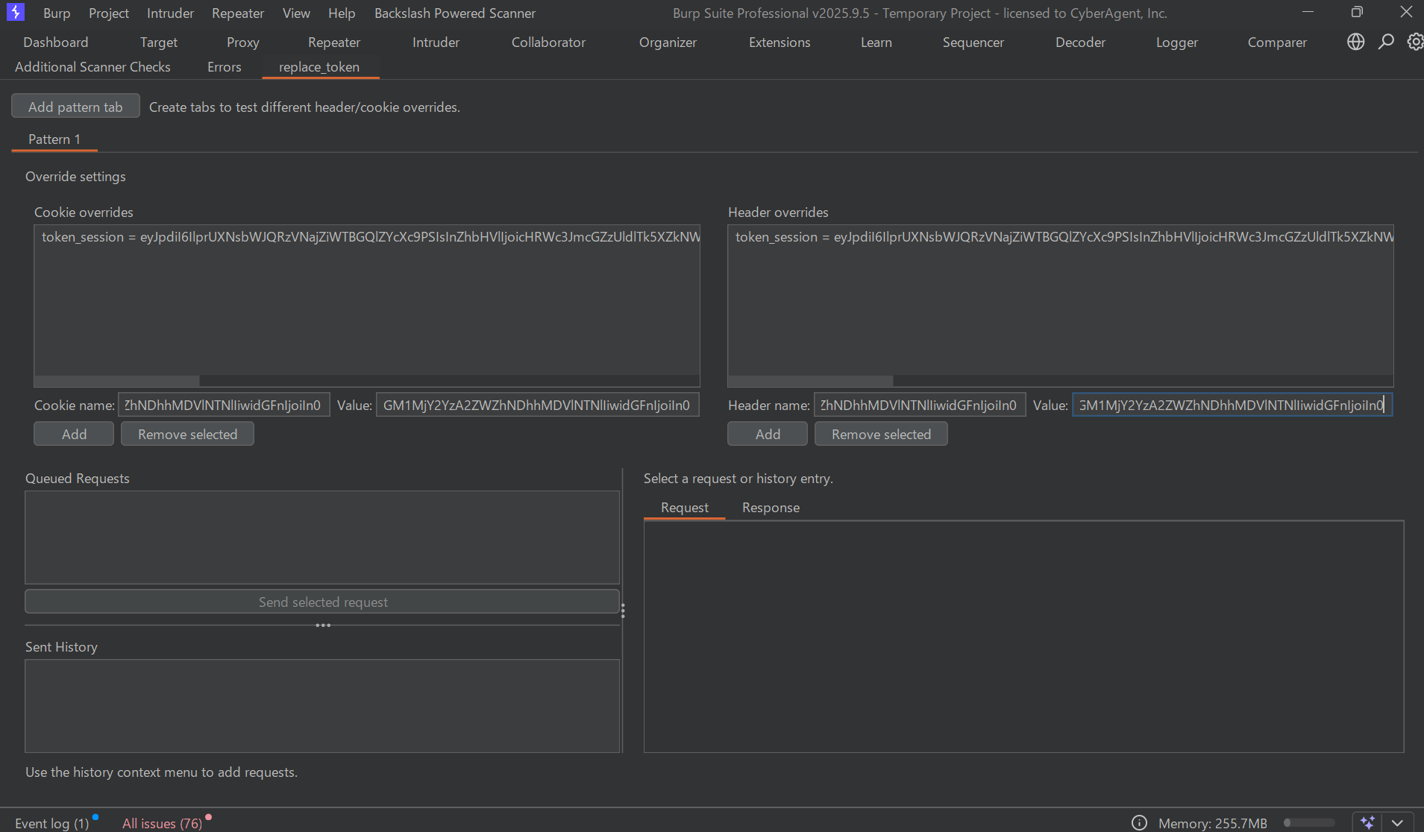
Task: Click the Cookie name input field
Action: 223,405
